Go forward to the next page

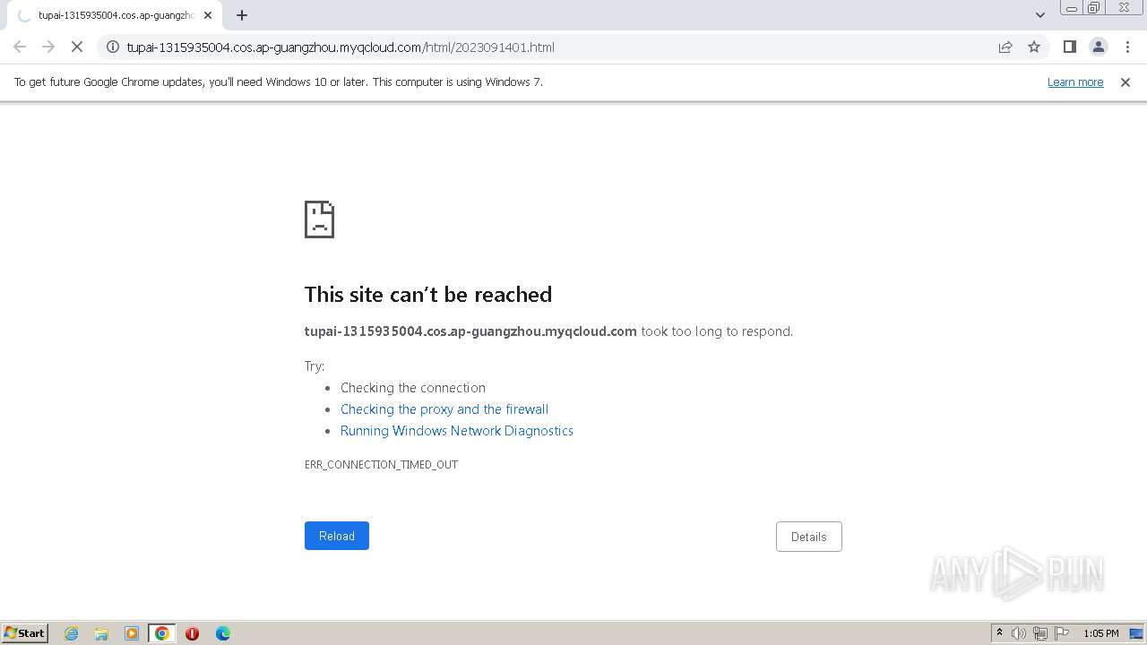pyautogui.click(x=48, y=47)
